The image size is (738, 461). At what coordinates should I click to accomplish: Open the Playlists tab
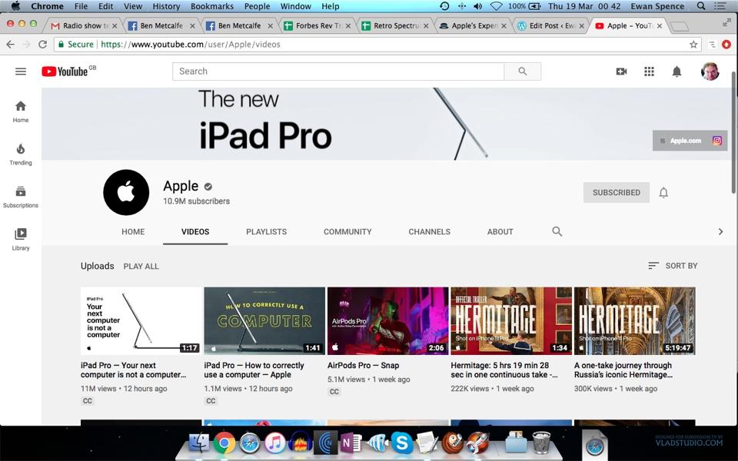(x=267, y=232)
